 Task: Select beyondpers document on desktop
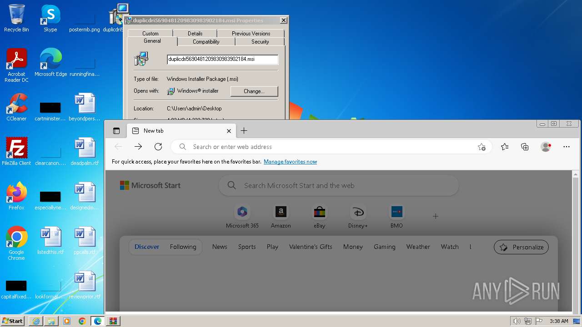pyautogui.click(x=85, y=107)
